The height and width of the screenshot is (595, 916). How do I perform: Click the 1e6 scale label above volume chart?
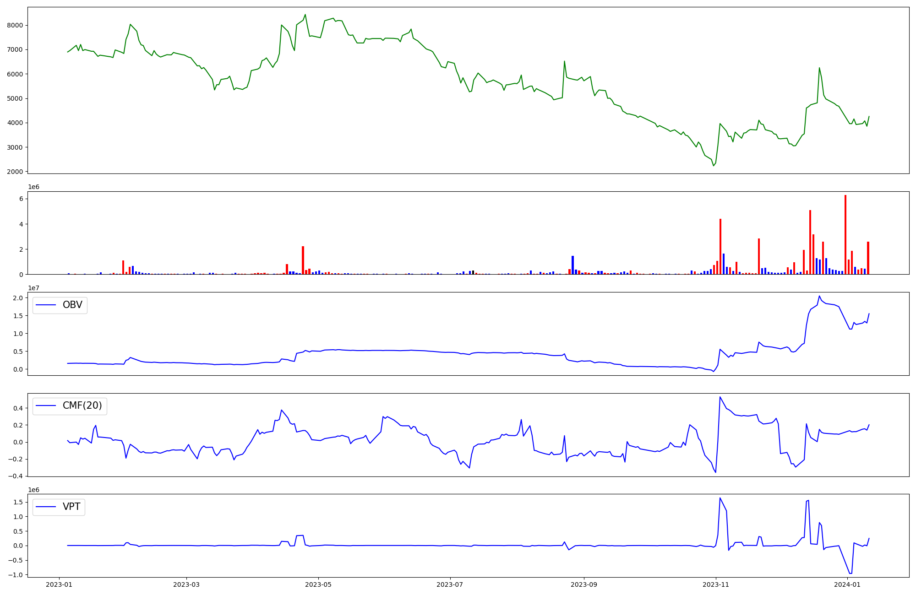pyautogui.click(x=34, y=187)
